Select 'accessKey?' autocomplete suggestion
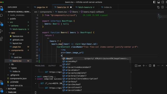Viewport: 167px width, 94px height. click(96, 61)
